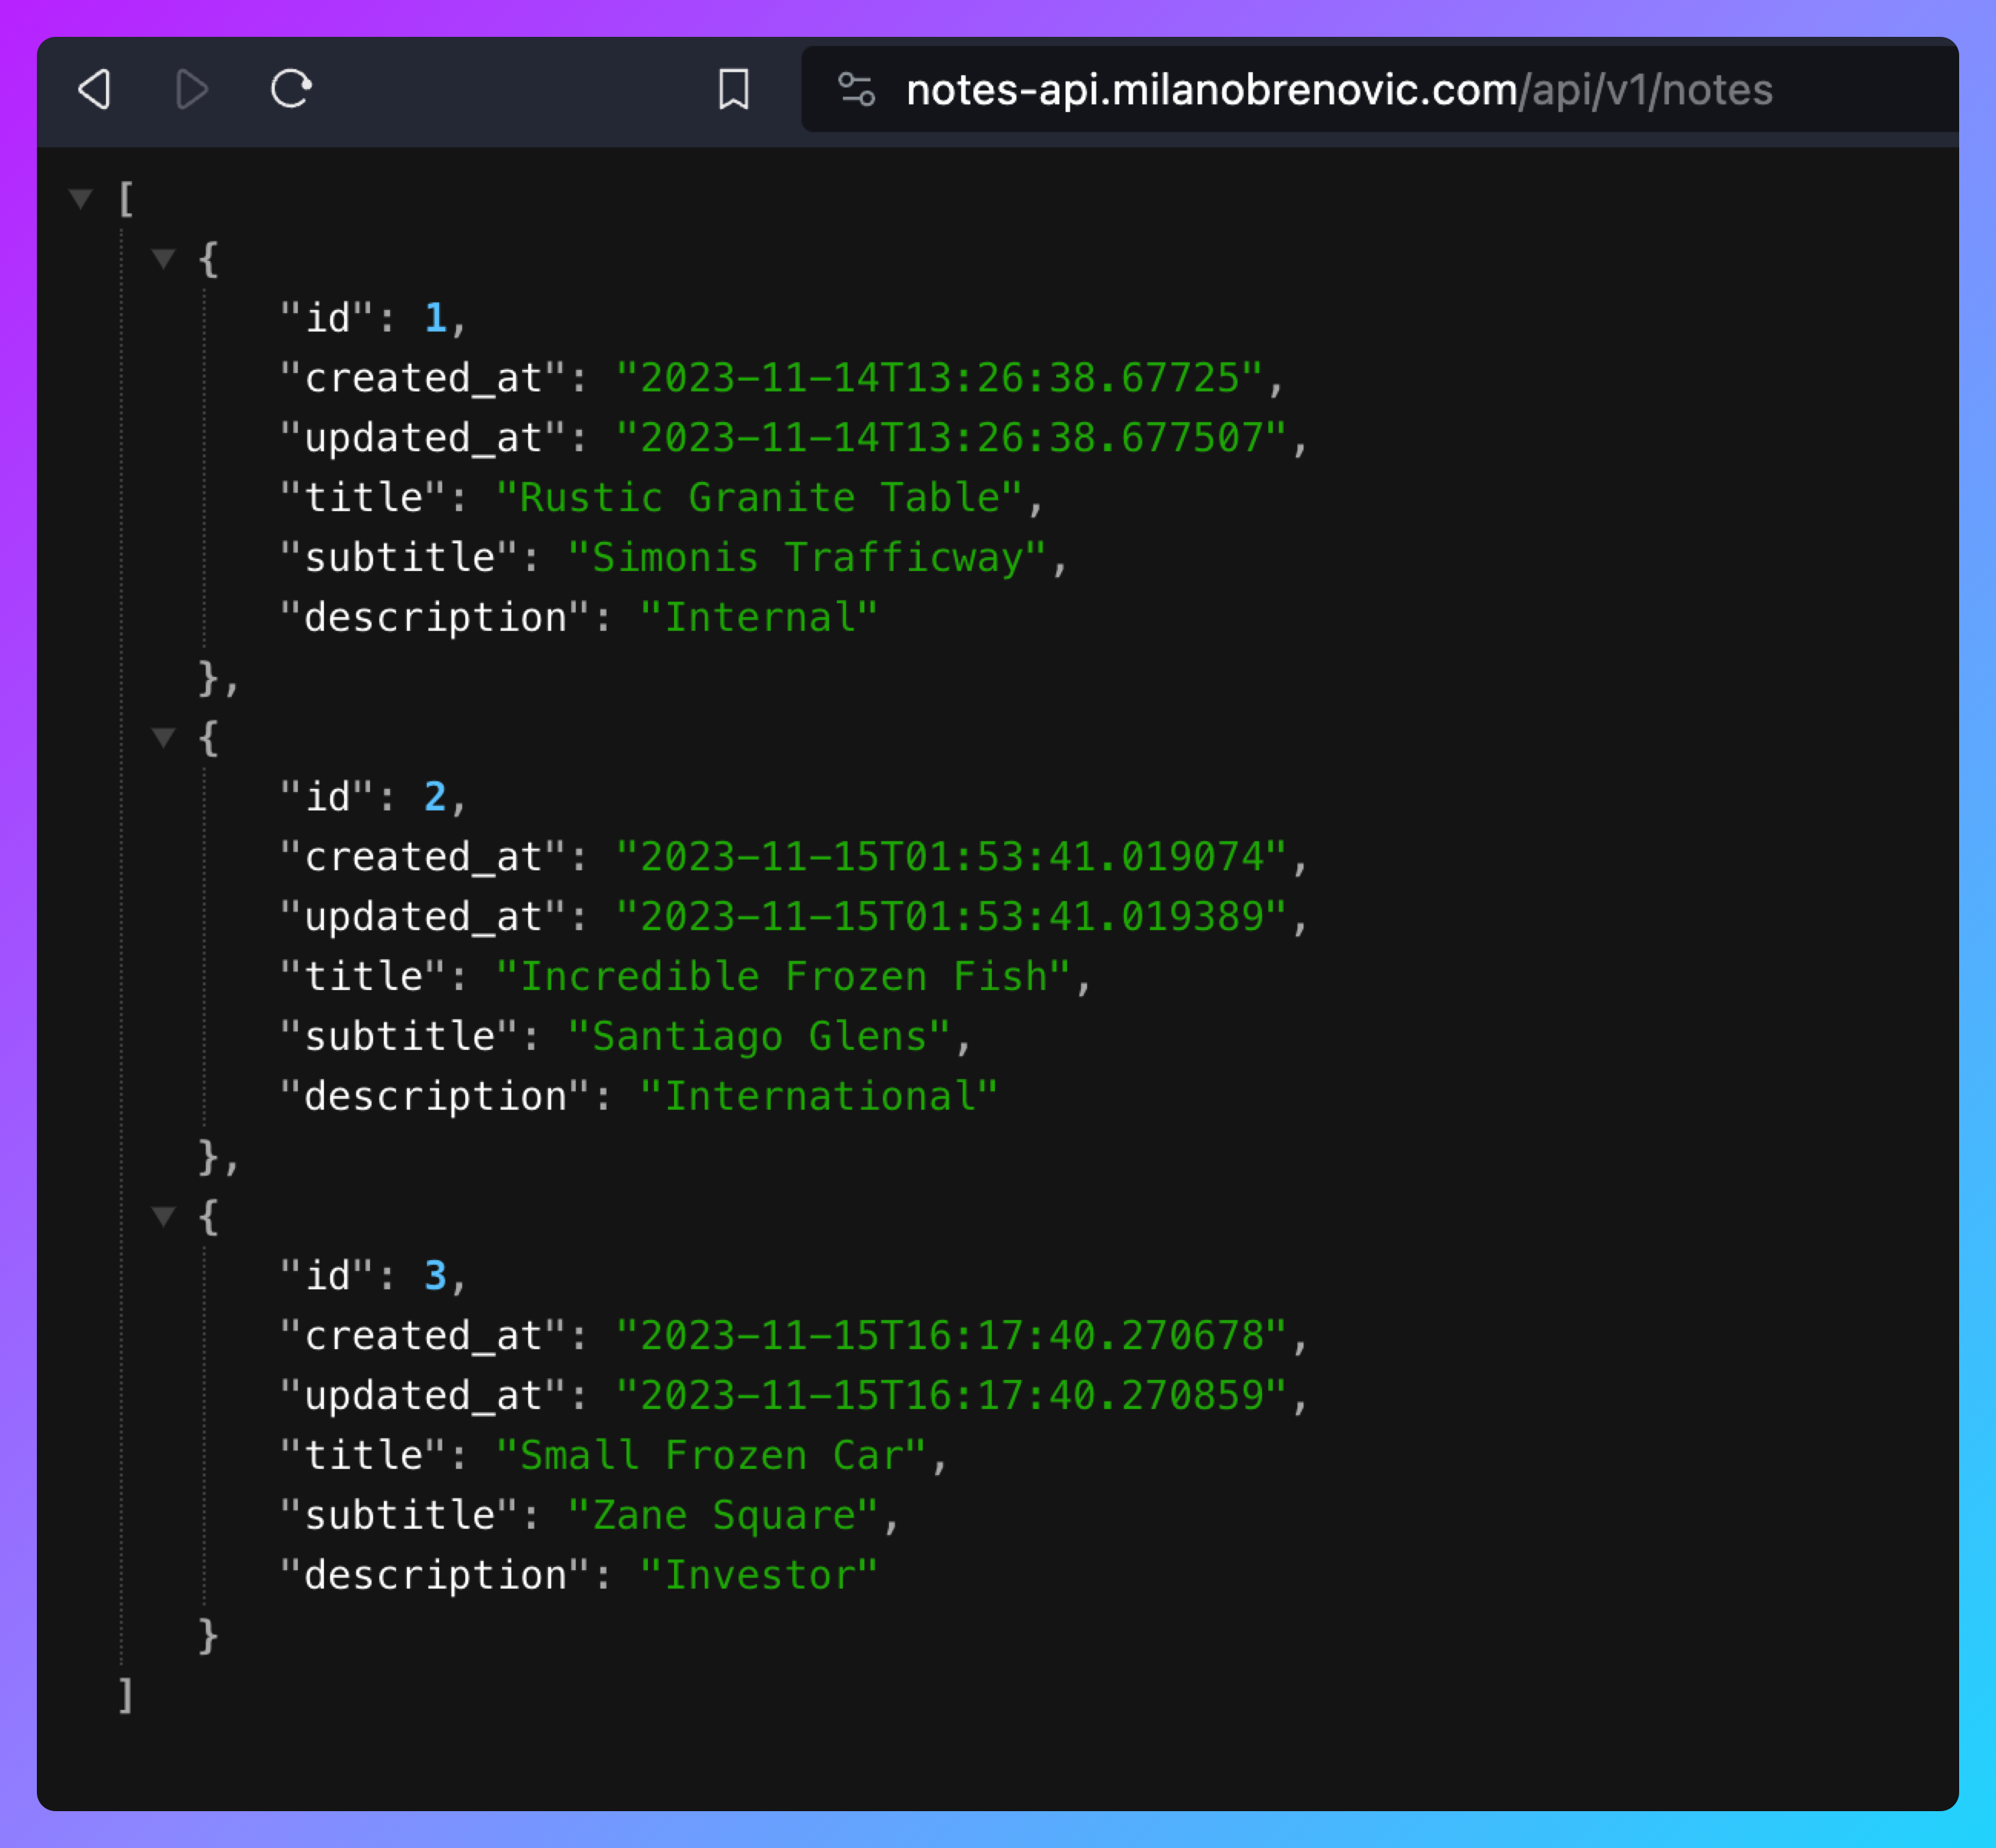Click the title "Incredible Frozen Fish"
The image size is (1996, 1848).
[x=783, y=977]
